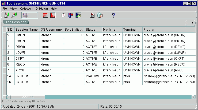Screen dimensions: 198x110
Task: Select the SMON session row
Action: [x=26, y=35]
